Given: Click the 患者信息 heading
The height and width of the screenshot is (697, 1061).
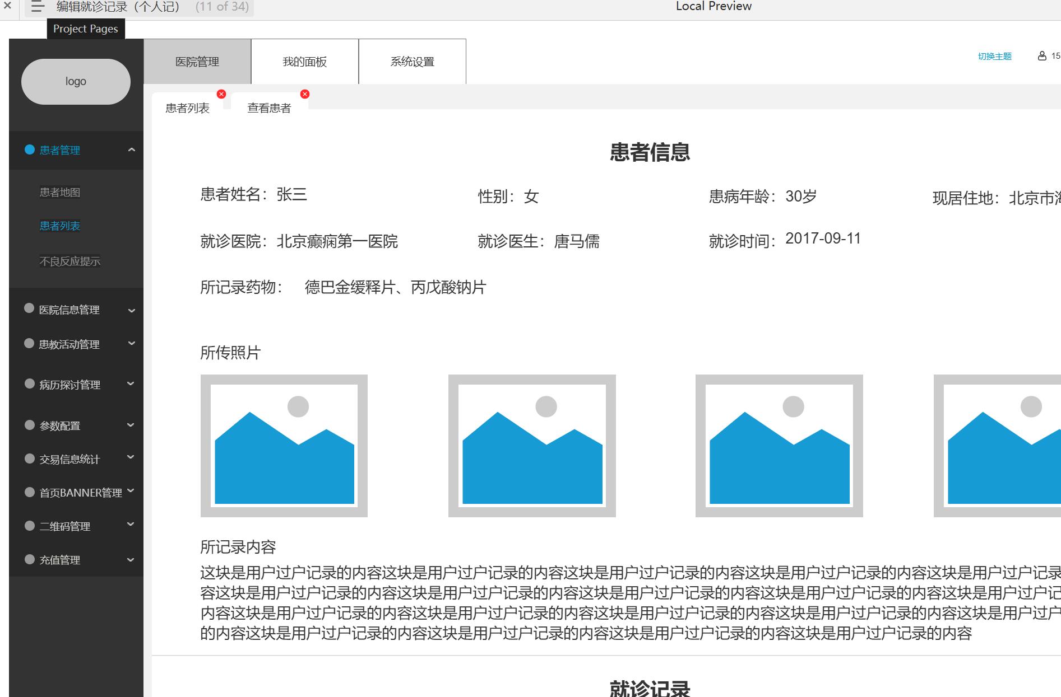Looking at the screenshot, I should click(650, 152).
